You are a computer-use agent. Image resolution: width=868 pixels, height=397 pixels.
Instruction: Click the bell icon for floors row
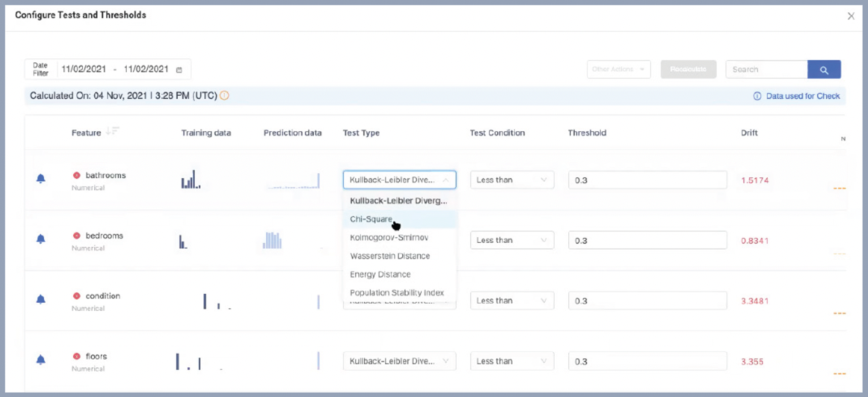click(41, 360)
